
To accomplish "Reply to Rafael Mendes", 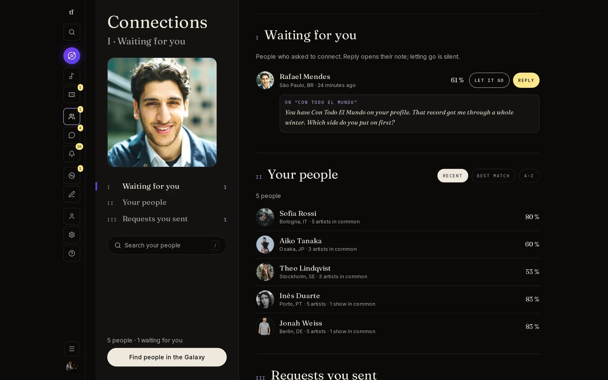I will click(x=526, y=81).
